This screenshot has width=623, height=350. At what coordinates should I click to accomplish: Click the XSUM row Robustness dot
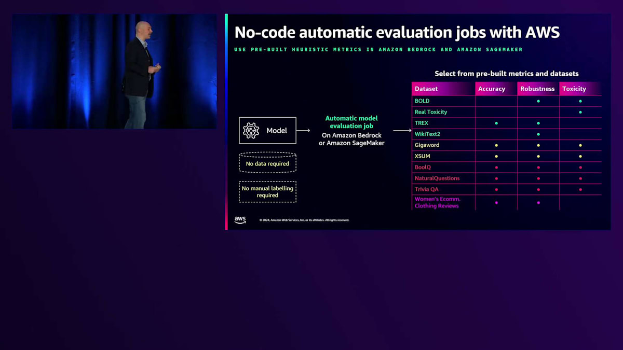538,156
